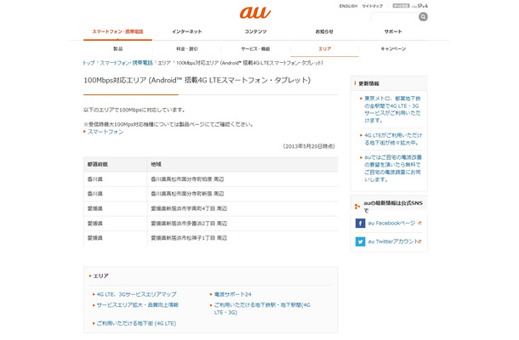Open au Facebookページ link text
This screenshot has width=519, height=340.
point(391,224)
